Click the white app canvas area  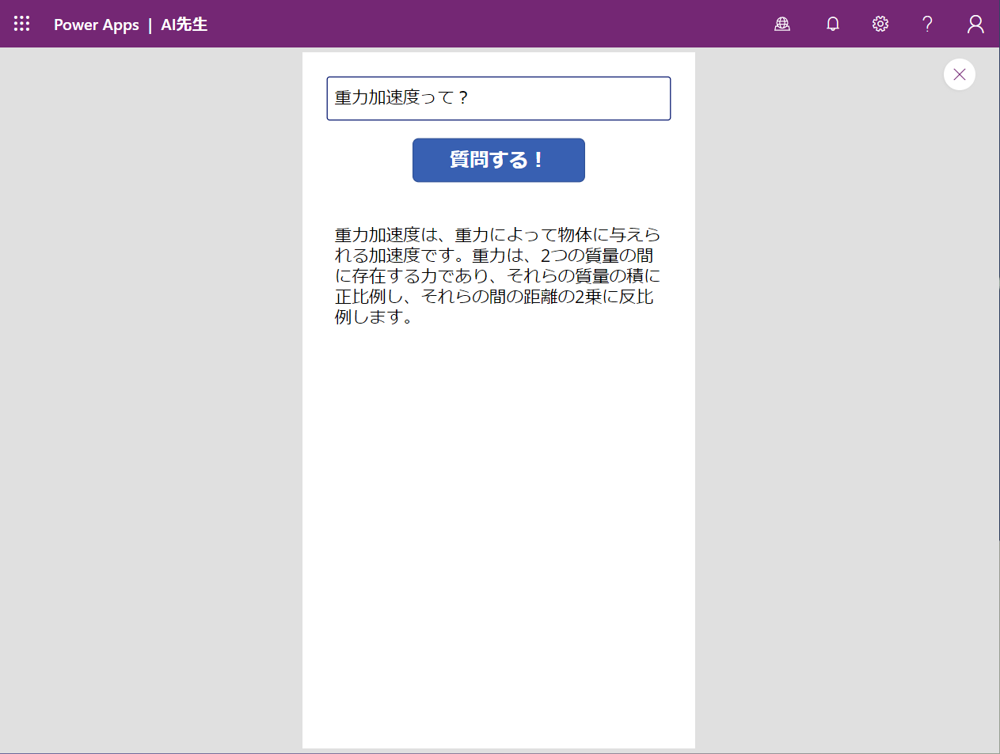coord(498,475)
